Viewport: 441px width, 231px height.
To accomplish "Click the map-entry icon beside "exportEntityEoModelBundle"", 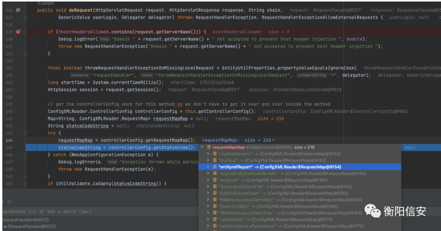I will coord(215,173).
